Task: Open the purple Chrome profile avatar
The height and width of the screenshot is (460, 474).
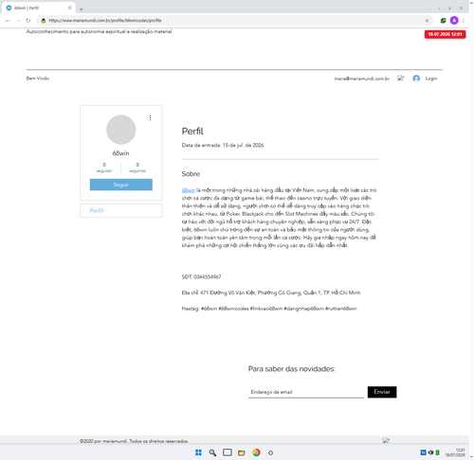Action: pyautogui.click(x=454, y=21)
